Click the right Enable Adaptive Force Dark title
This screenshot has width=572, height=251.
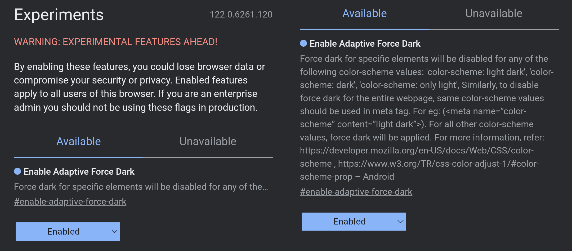tap(365, 44)
